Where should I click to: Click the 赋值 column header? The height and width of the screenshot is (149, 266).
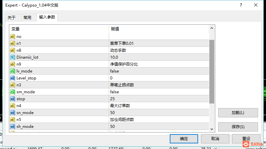coord(159,29)
